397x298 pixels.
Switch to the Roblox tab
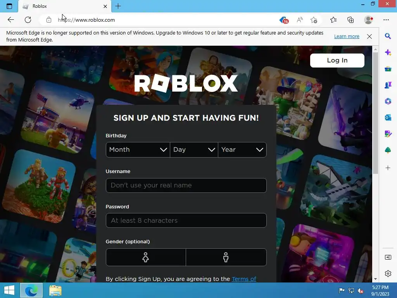tap(65, 6)
